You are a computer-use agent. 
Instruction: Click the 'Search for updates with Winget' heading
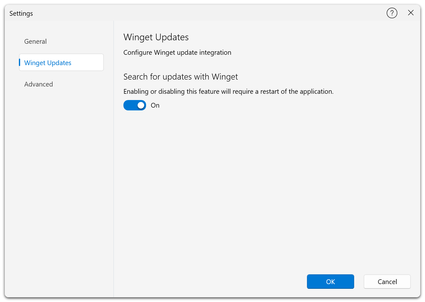point(181,77)
